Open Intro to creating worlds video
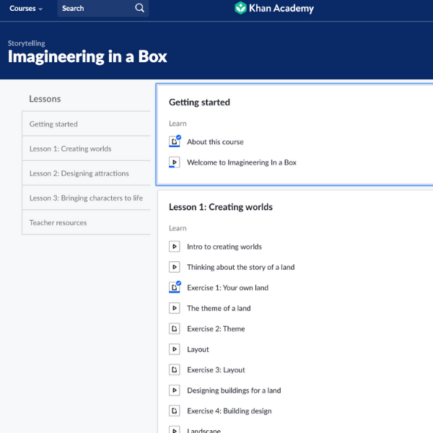 (x=224, y=247)
